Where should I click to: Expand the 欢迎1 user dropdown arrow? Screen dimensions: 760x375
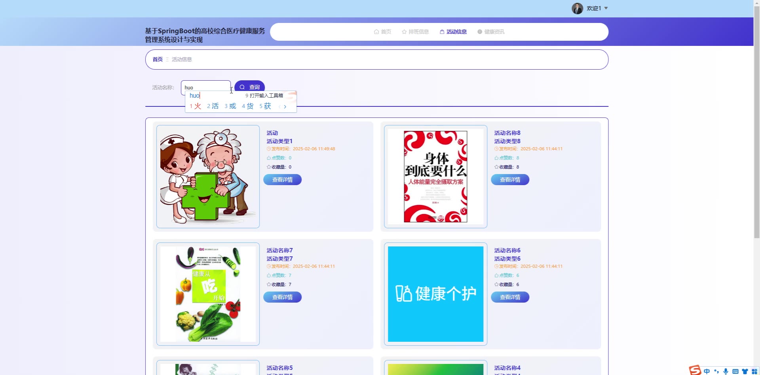(606, 8)
